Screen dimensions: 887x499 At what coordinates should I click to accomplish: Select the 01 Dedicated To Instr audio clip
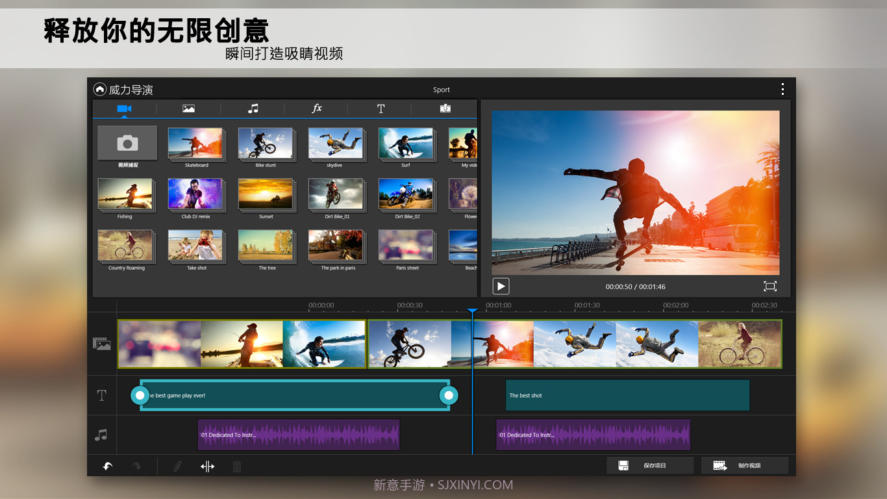(298, 434)
